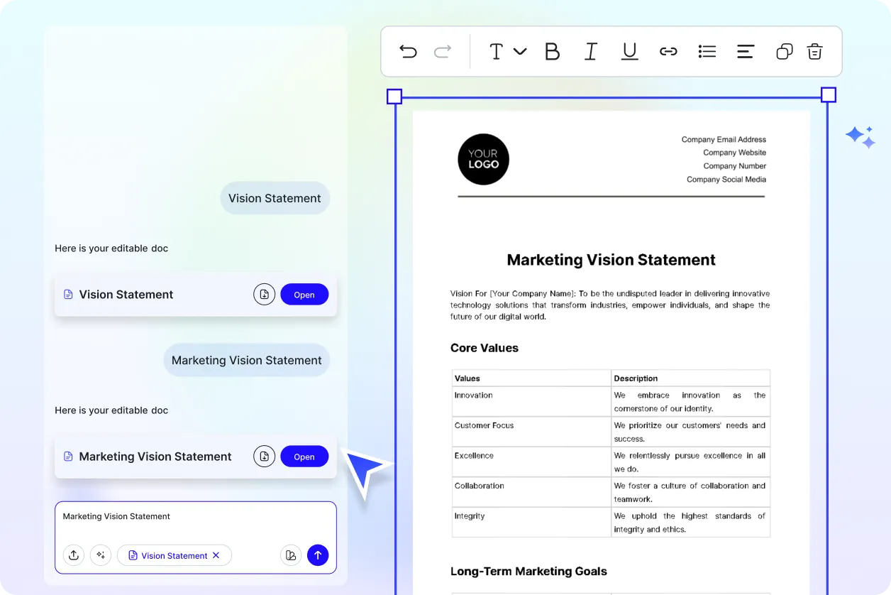Duplicate the selected element with copy icon
This screenshot has width=891, height=595.
[784, 51]
